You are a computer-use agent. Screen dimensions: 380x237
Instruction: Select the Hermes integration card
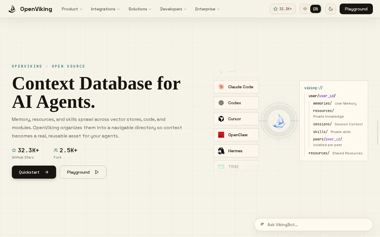pyautogui.click(x=236, y=151)
